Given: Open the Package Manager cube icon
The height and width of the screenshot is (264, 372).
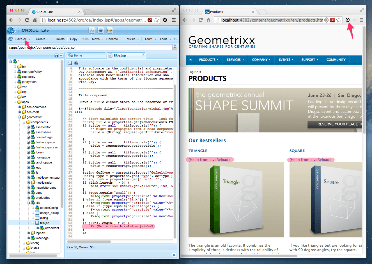Looking at the screenshot, I should point(101,30).
